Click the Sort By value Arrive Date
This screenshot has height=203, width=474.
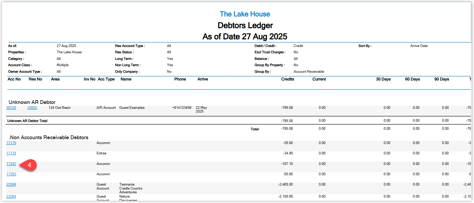(x=419, y=46)
